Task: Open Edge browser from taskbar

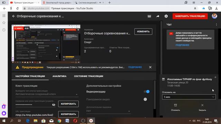Action: tap(28, 121)
